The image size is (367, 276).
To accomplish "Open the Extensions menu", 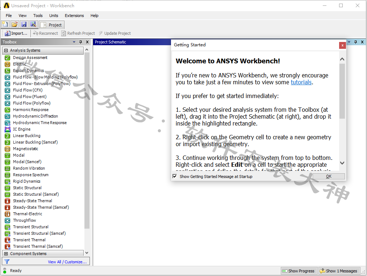I will point(74,16).
